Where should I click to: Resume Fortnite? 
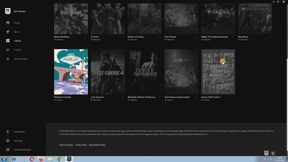95,40
